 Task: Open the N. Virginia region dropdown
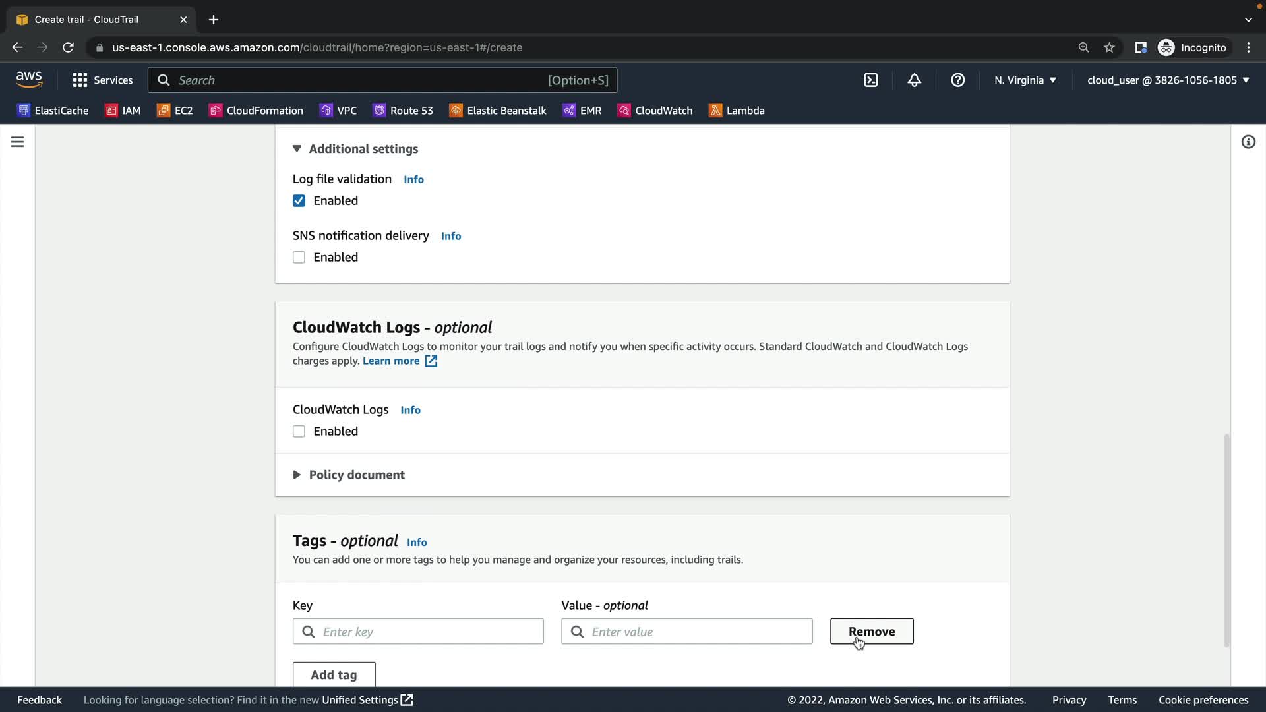pyautogui.click(x=1025, y=80)
